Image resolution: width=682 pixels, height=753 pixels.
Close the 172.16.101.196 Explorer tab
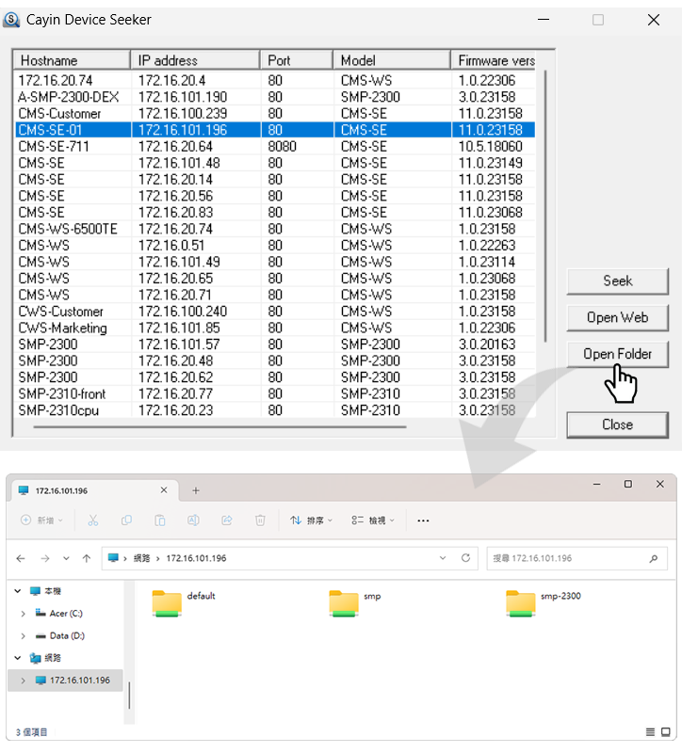click(164, 490)
